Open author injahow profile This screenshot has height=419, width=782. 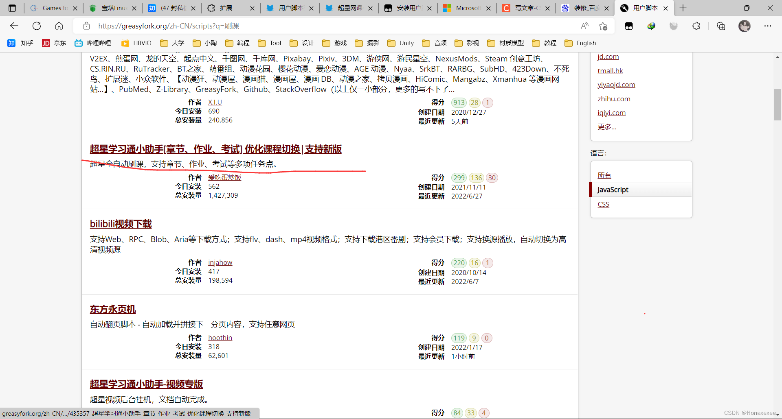[x=220, y=262]
